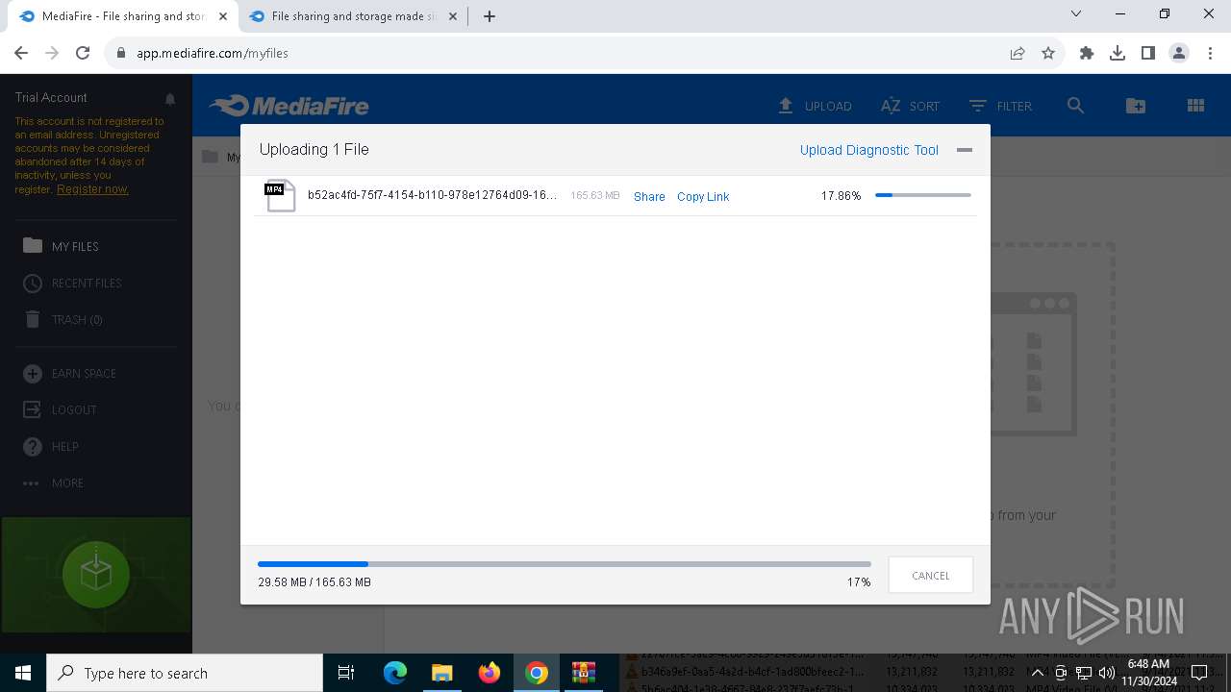Click the green box icon at sidebar bottom
The image size is (1231, 692).
coord(95,575)
